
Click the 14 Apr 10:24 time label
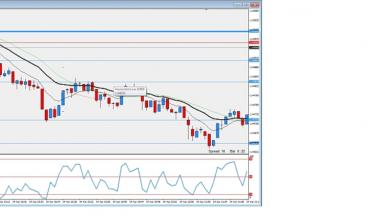click(53, 202)
